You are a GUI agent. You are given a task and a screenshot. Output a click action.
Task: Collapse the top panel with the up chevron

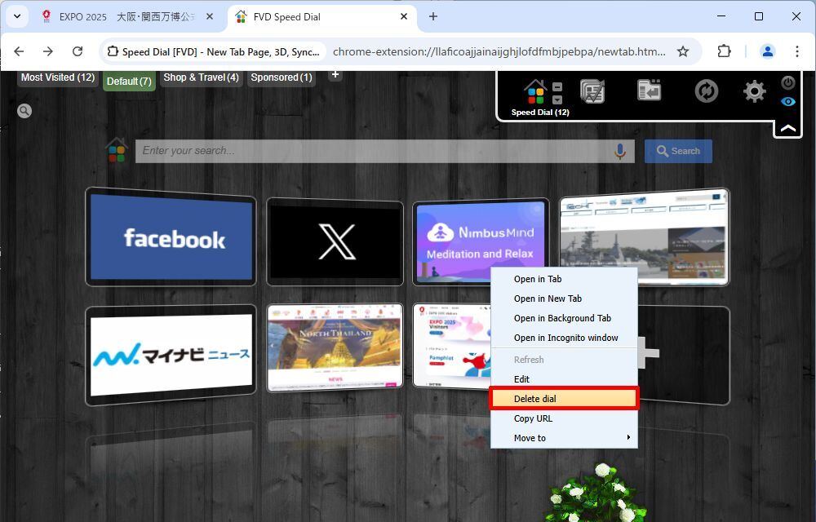tap(788, 128)
